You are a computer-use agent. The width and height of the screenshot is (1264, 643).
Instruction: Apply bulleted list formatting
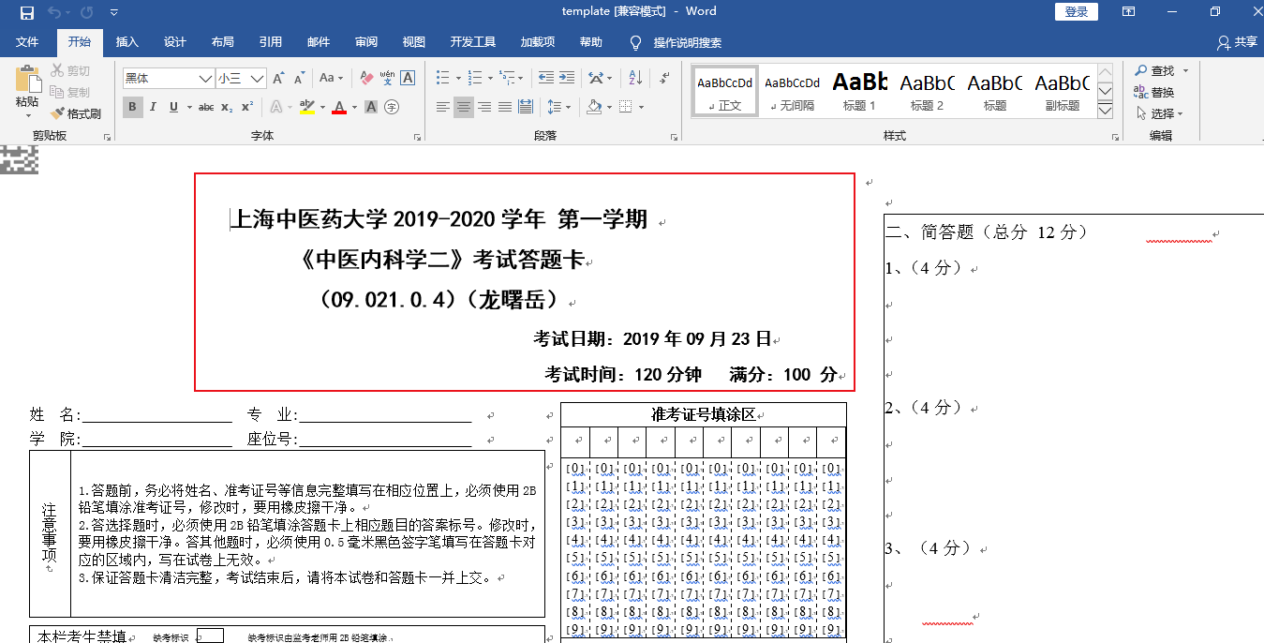pyautogui.click(x=443, y=79)
